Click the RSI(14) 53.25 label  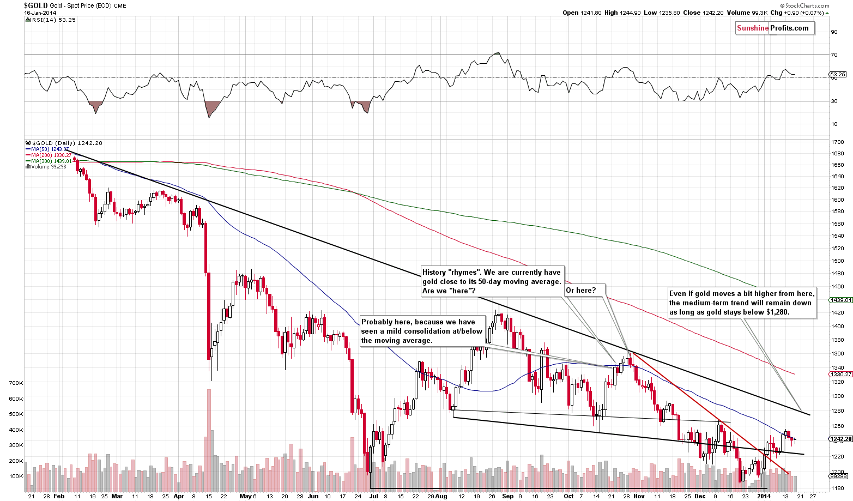53,20
